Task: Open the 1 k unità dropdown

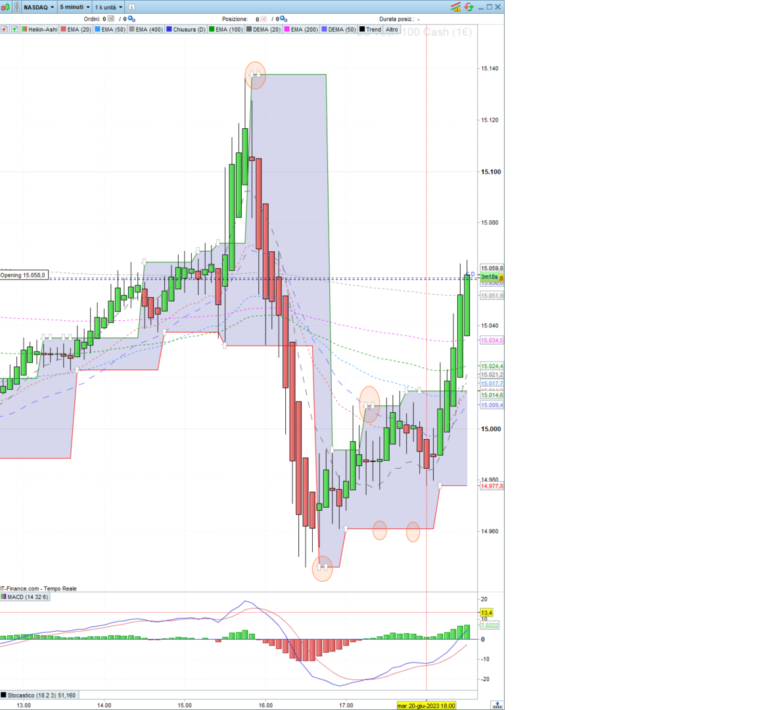Action: [x=108, y=7]
